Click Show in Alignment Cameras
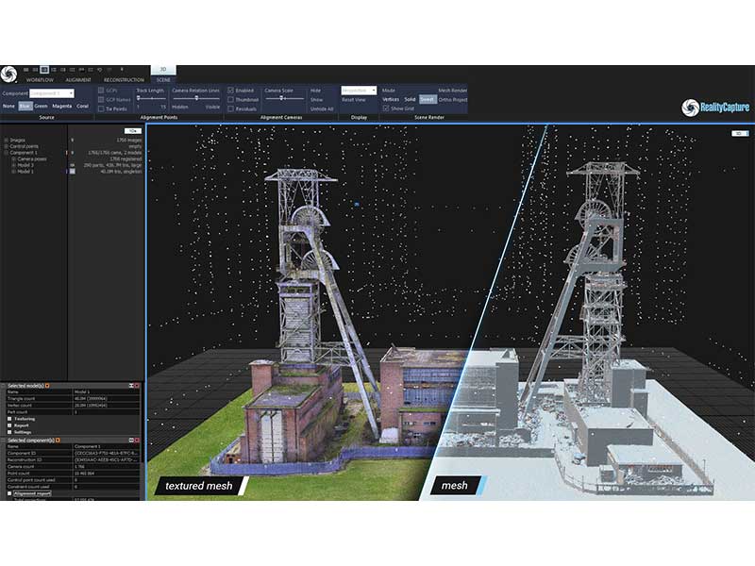 [x=316, y=100]
